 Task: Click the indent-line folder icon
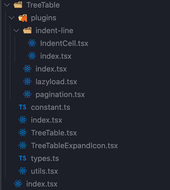[27, 31]
